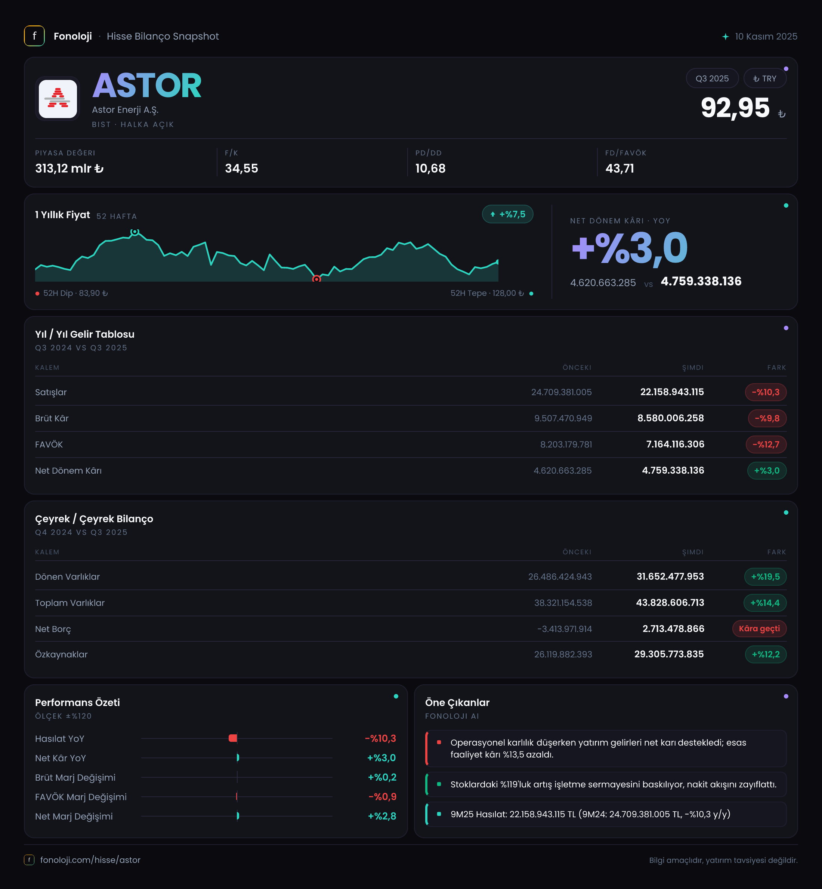Click the Brüt Marj Değişimi value +%0,2
This screenshot has height=889, width=822.
pos(381,777)
